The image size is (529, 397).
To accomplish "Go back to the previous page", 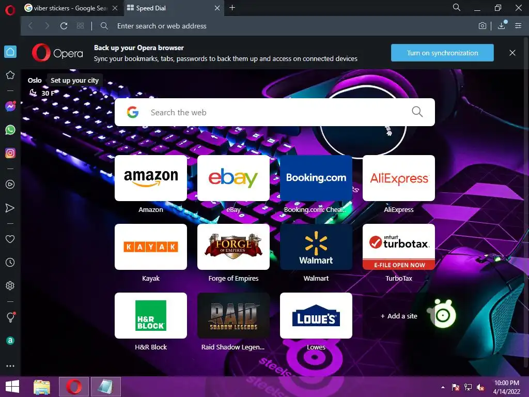I will 30,26.
